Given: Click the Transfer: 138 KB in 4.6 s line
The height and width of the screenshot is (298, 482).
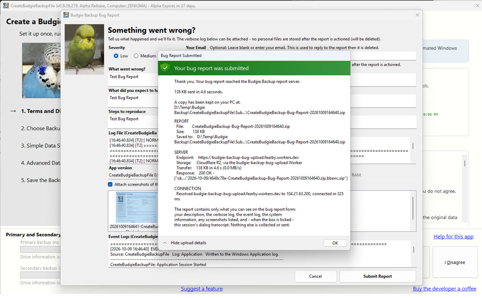Looking at the screenshot, I should tap(209, 168).
